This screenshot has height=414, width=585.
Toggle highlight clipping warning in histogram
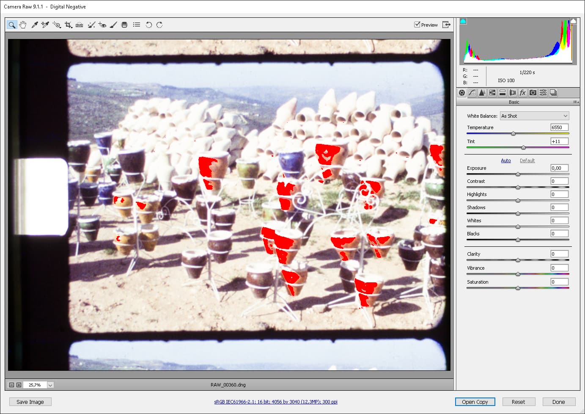coord(573,21)
